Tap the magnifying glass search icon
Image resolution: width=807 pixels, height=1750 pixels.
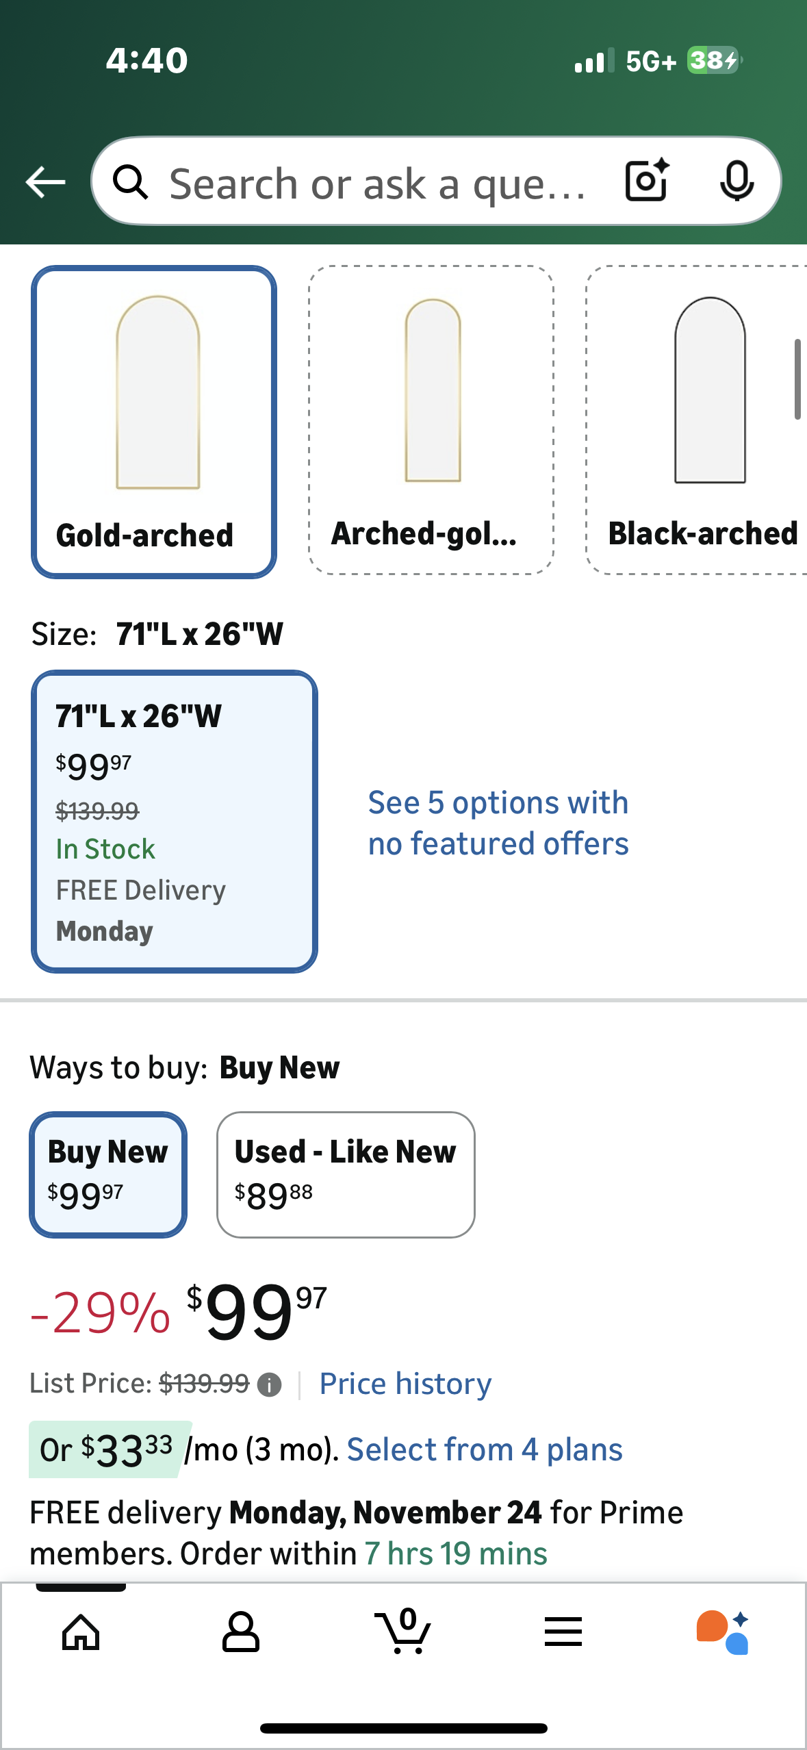coord(130,182)
